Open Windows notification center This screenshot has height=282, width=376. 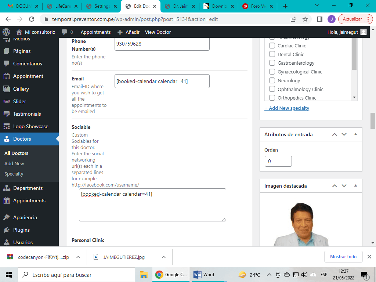click(364, 275)
